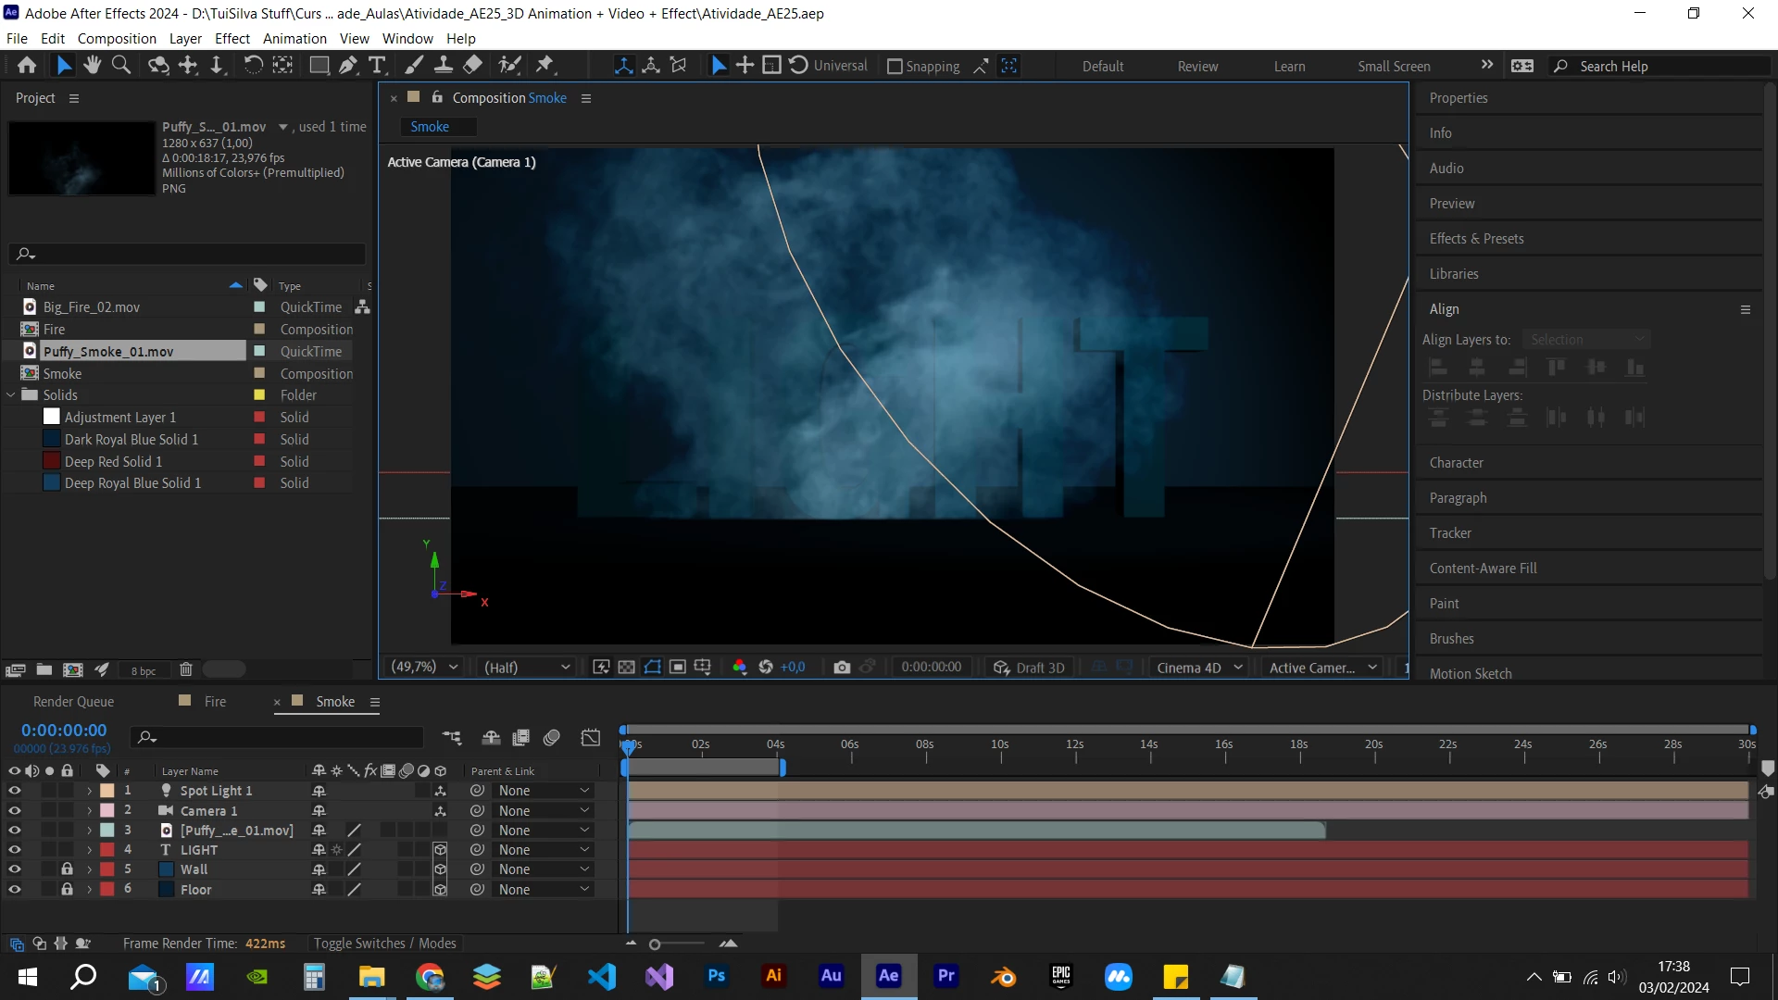
Task: Select the Hand tool
Action: pos(92,65)
